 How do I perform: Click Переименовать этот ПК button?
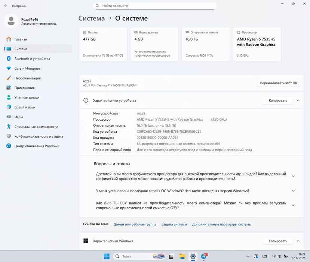[x=278, y=83]
